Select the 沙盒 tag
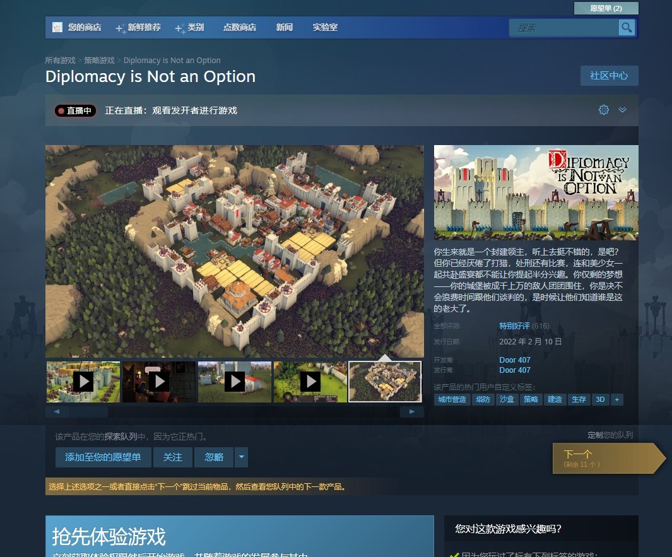 pos(507,399)
